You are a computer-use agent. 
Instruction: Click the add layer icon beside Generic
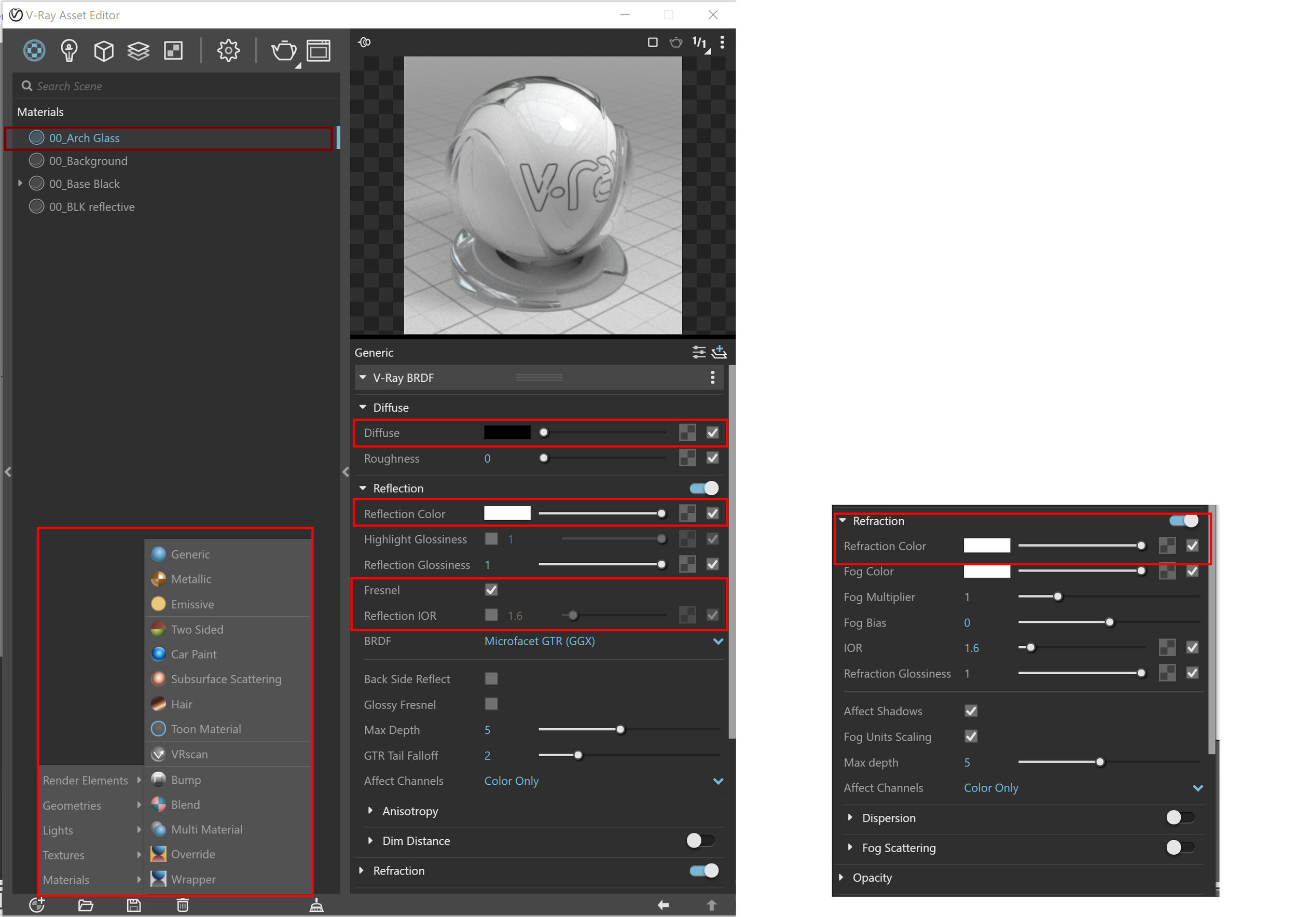[719, 352]
